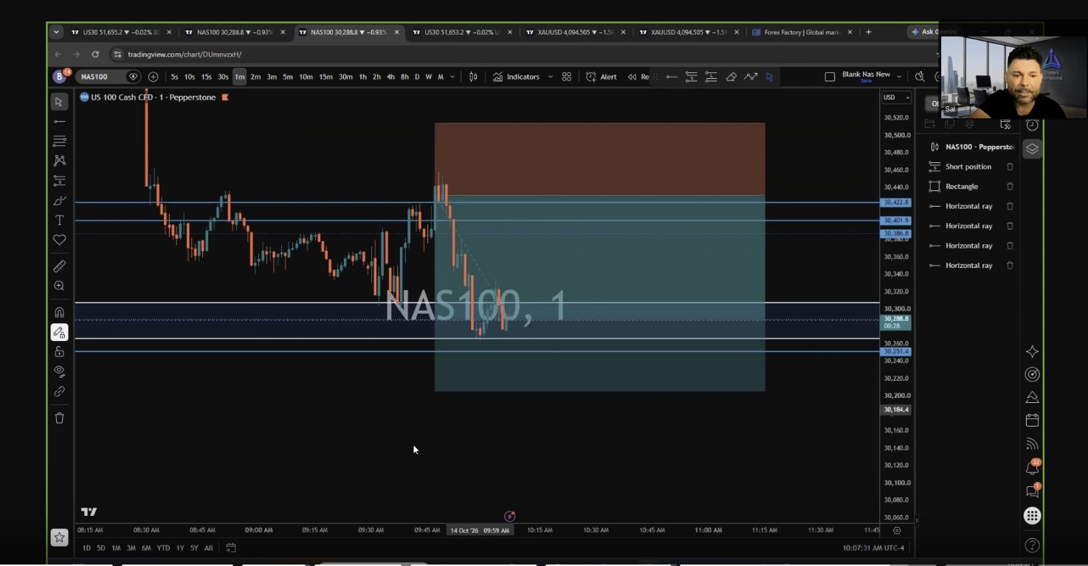Select the path tool in favorites toolbar
Screen dimensions: 1088x566
[x=750, y=77]
